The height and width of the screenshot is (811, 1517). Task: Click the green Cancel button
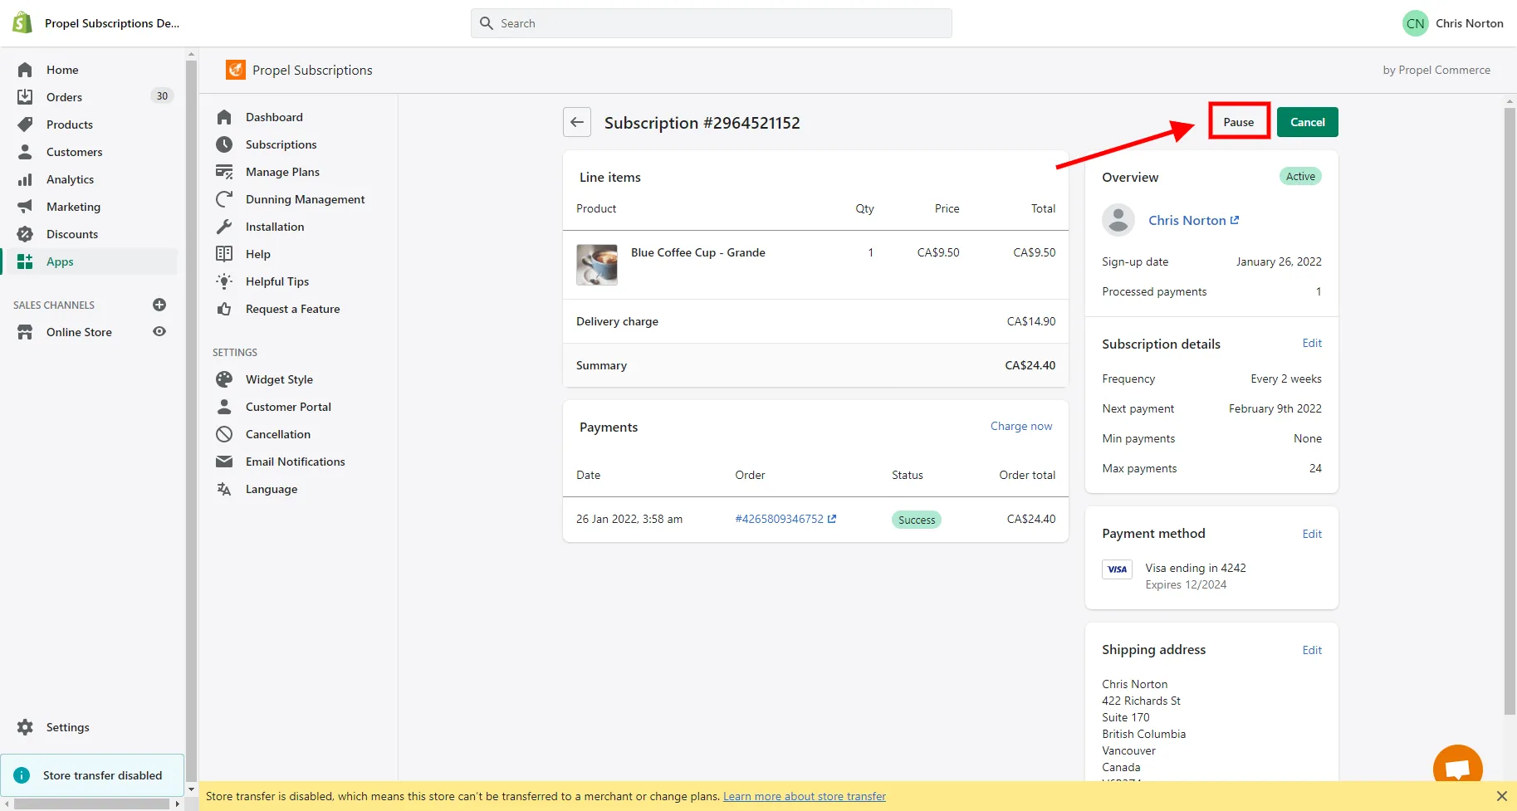point(1307,122)
